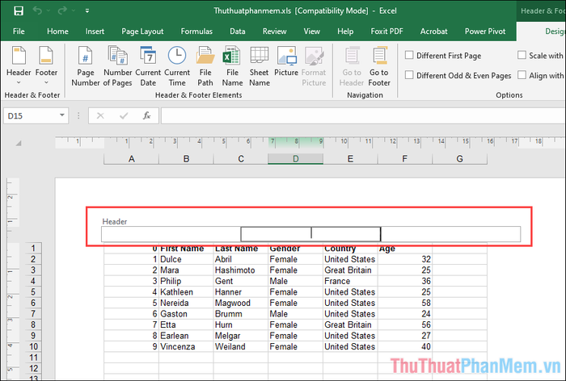The image size is (566, 381).
Task: Insert Current Time element
Action: tap(178, 65)
